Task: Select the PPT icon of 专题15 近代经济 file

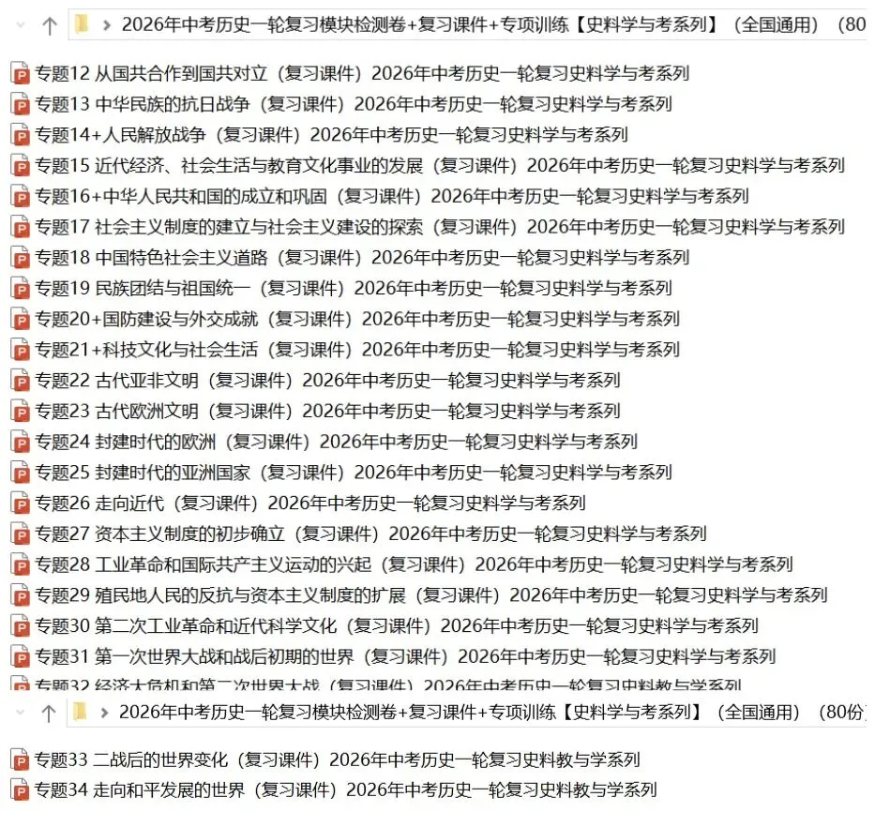Action: click(x=20, y=166)
